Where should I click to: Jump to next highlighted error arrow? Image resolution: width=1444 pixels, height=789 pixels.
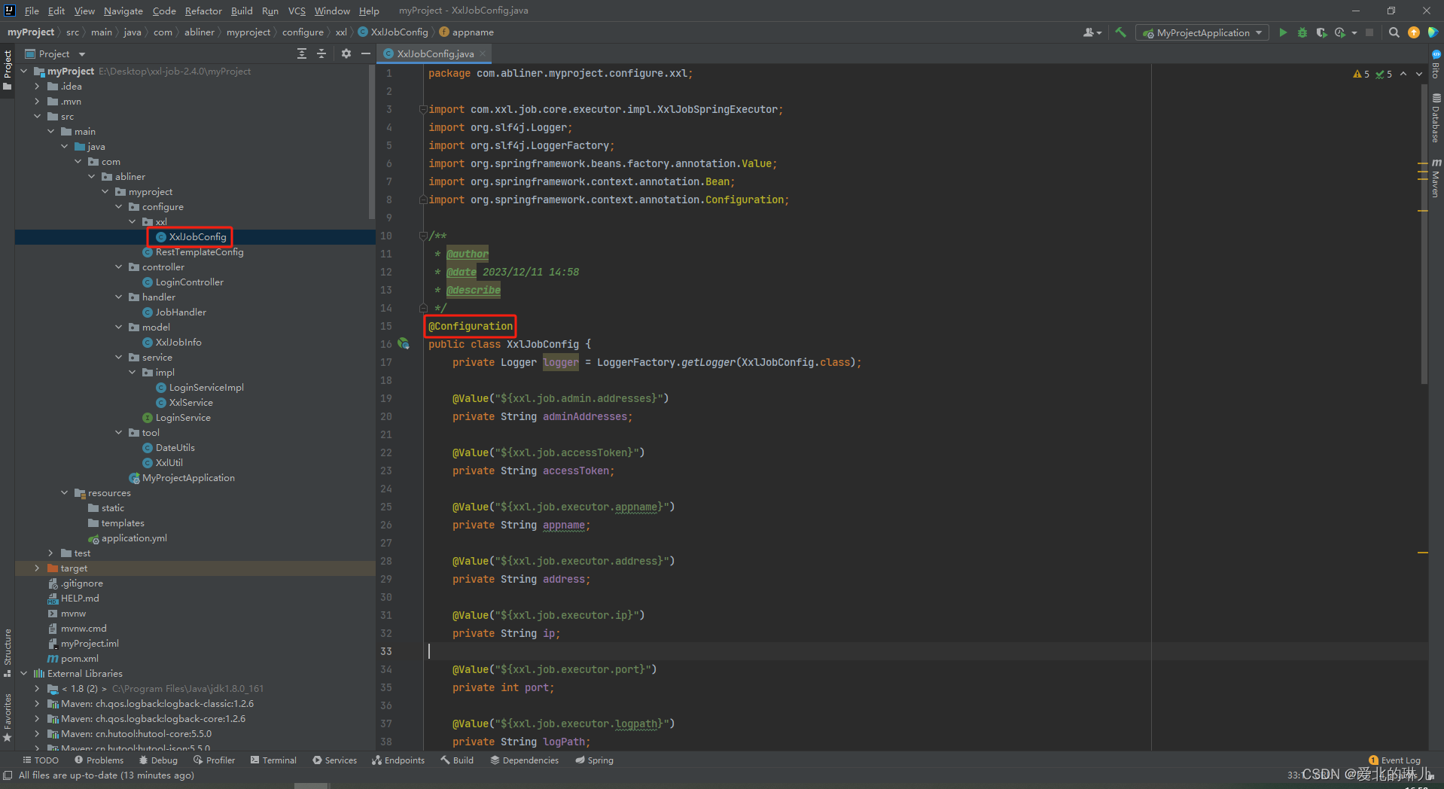point(1419,74)
